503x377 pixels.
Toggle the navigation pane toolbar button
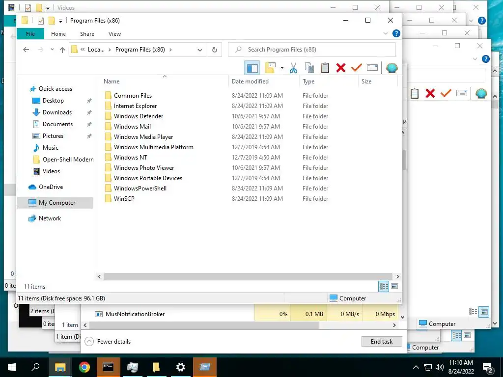click(x=252, y=68)
